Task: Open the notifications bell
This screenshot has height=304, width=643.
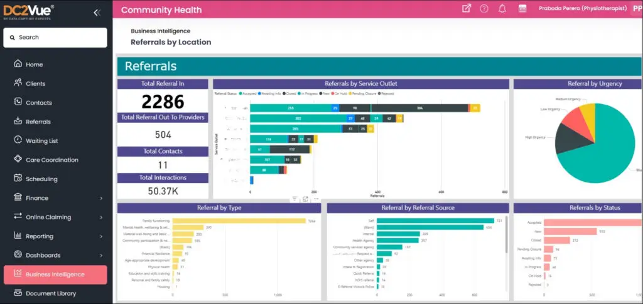Action: point(502,9)
